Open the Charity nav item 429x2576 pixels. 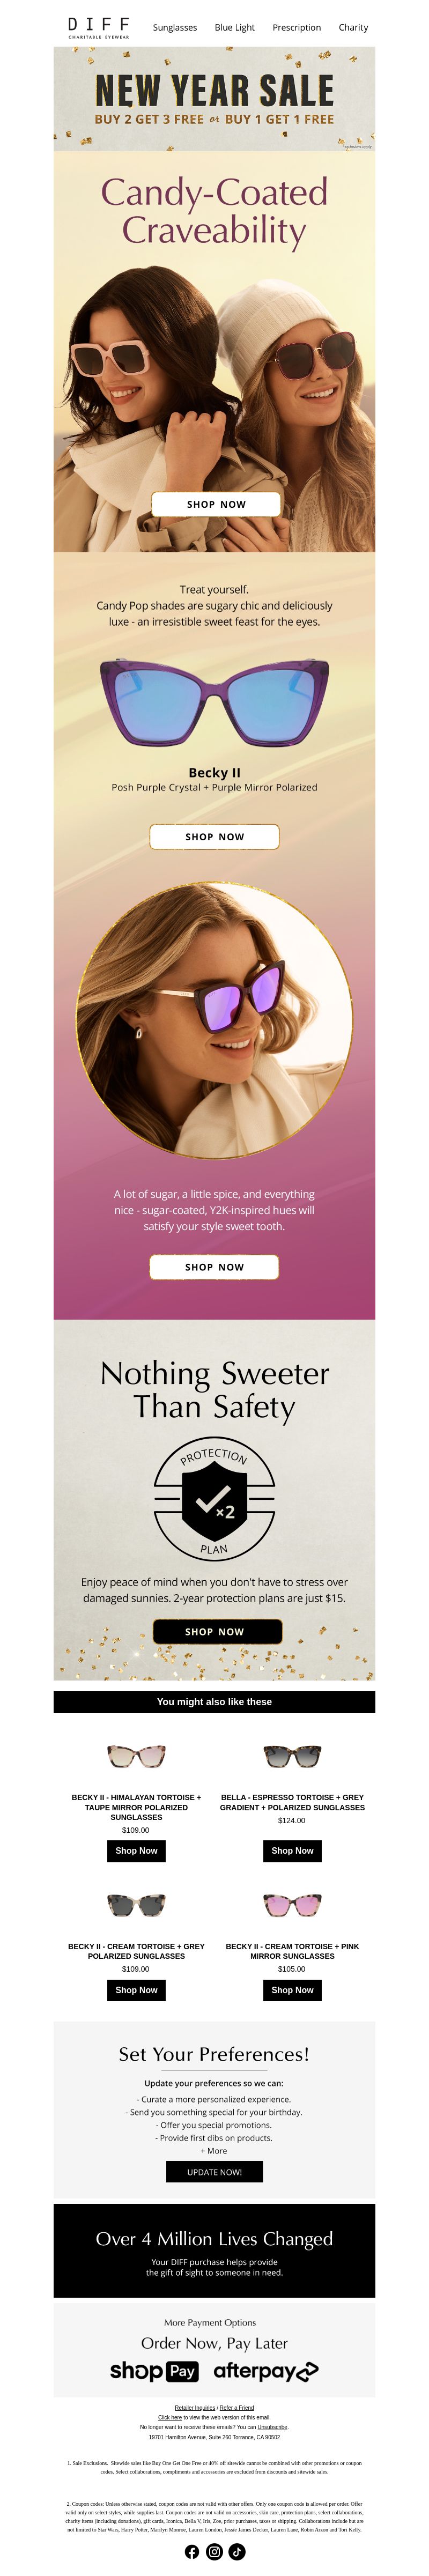(x=353, y=28)
